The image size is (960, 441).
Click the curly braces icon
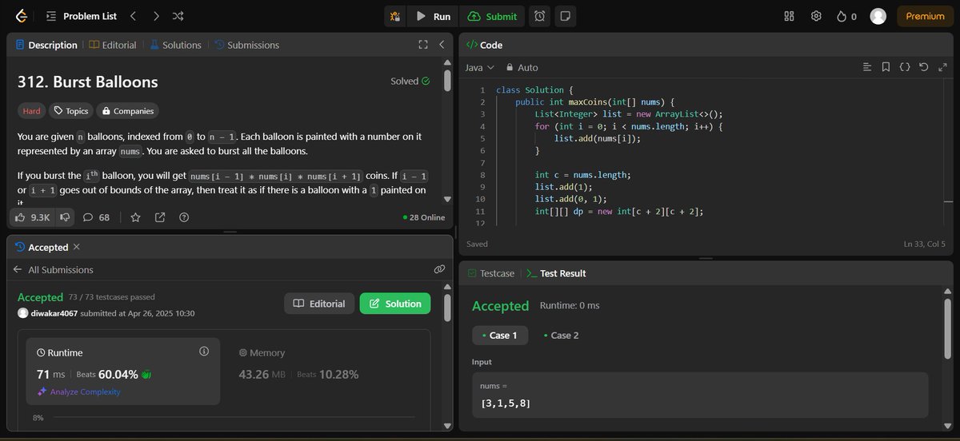(x=905, y=67)
